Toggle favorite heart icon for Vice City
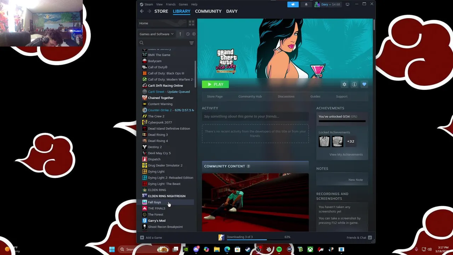Screen dimensions: 453x255 364,84
